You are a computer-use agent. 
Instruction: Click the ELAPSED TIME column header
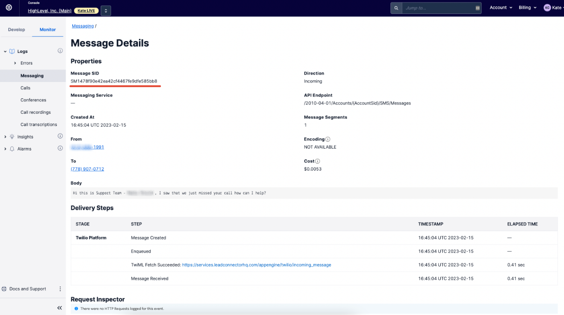click(522, 224)
